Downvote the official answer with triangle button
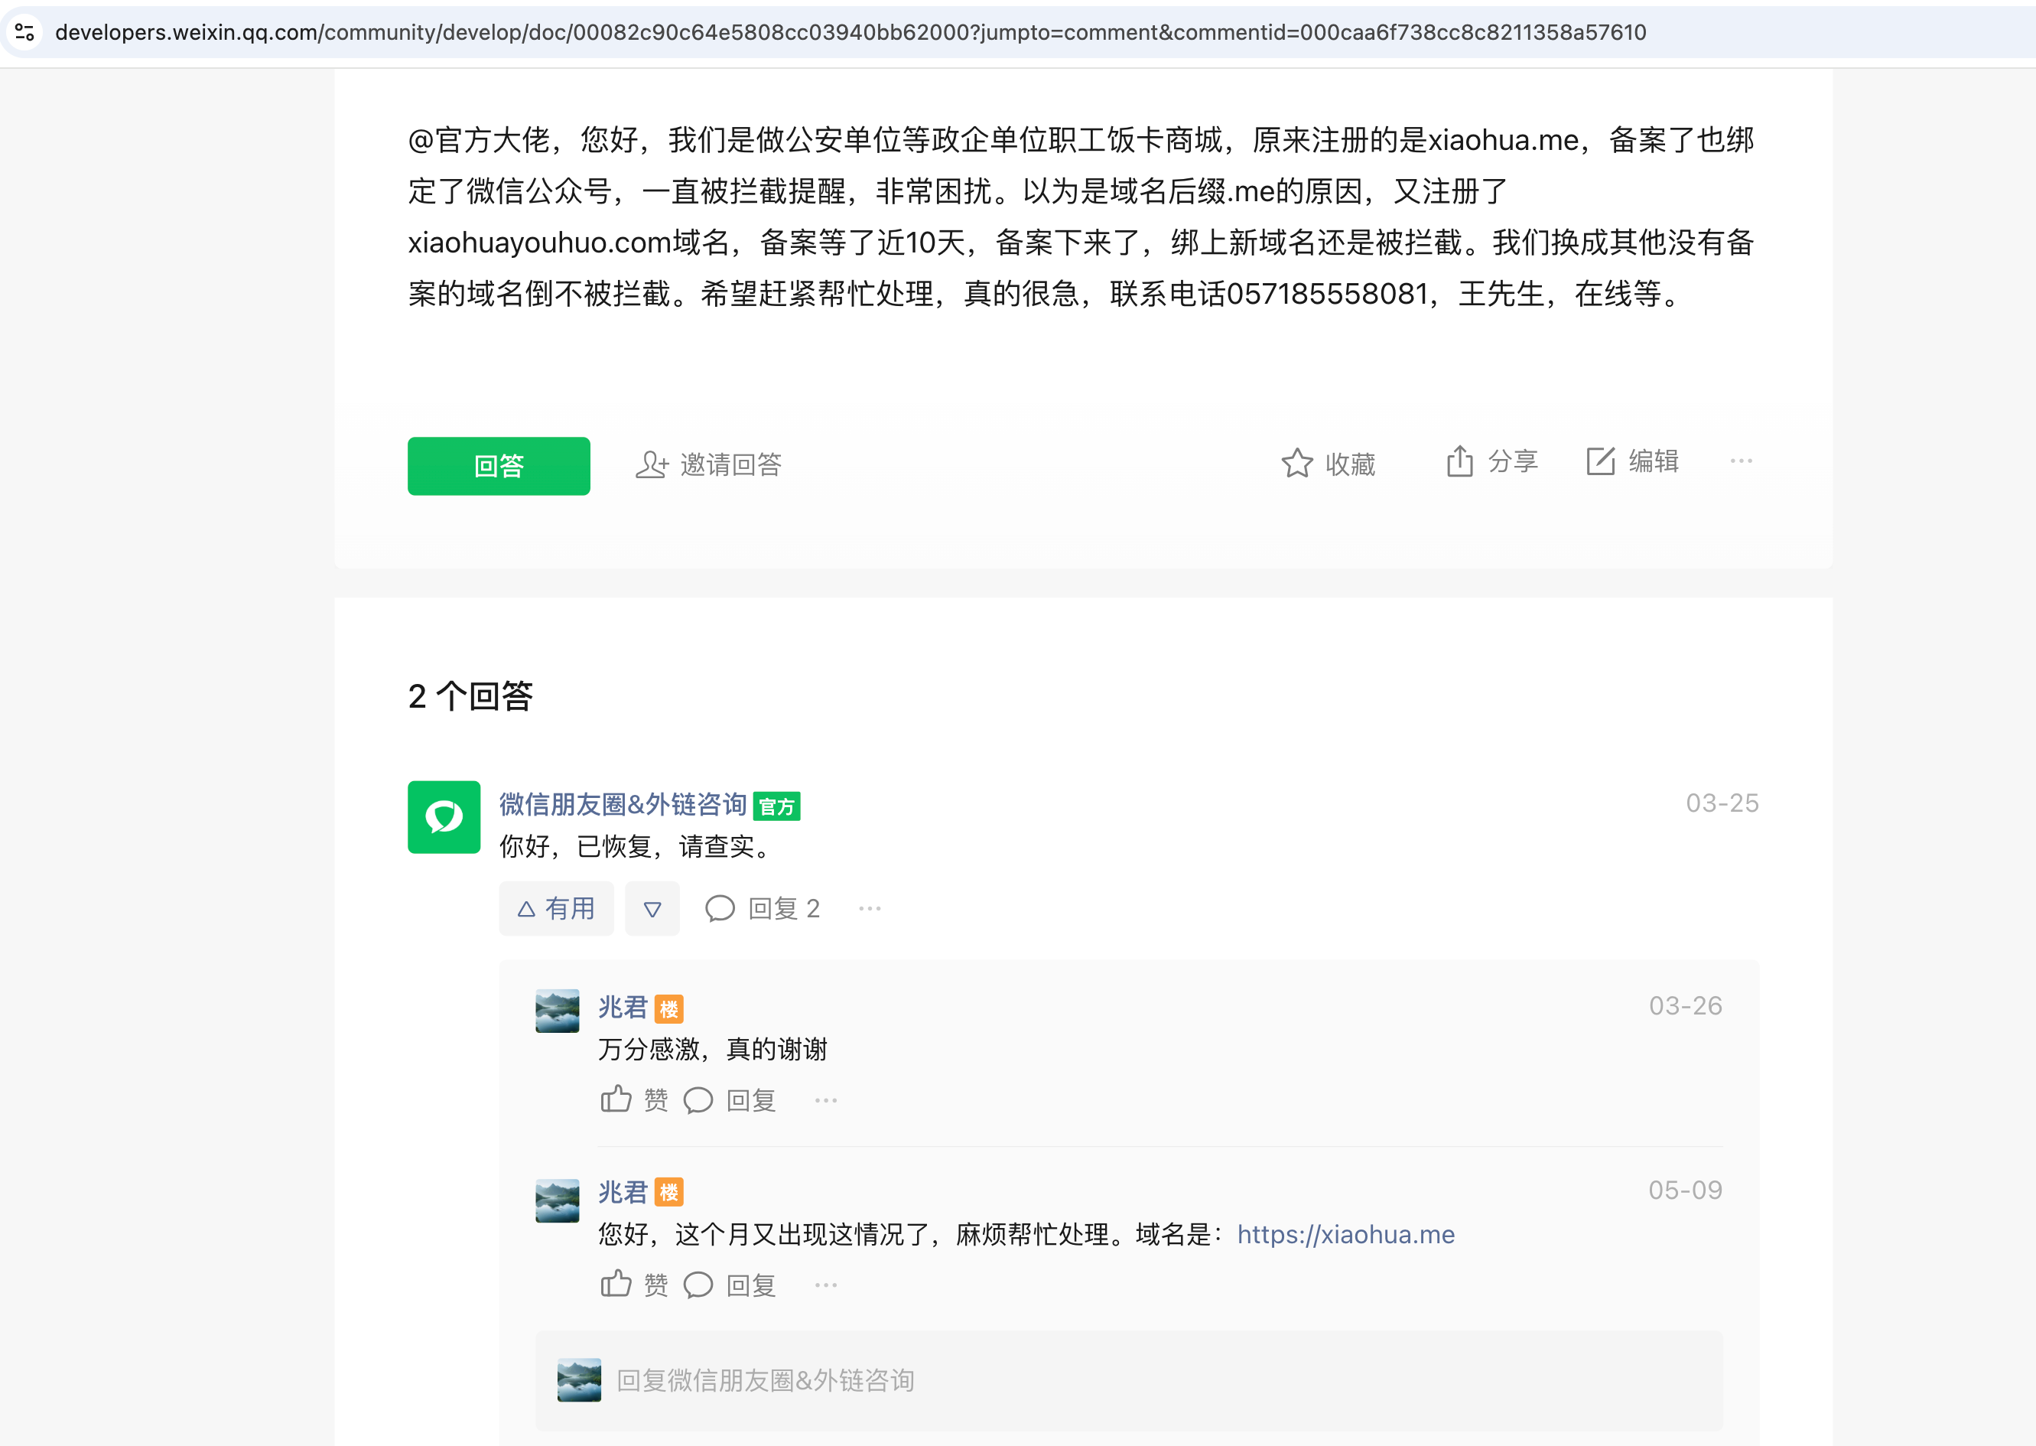Viewport: 2036px width, 1446px height. 652,908
